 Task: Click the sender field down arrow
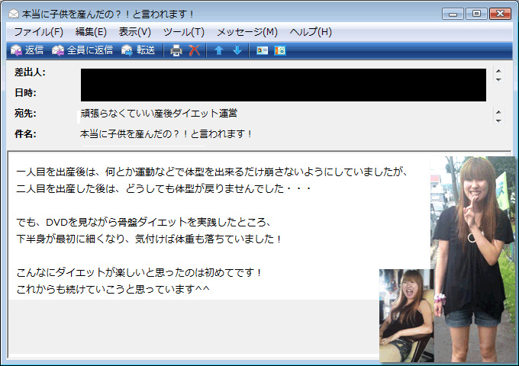(x=498, y=79)
